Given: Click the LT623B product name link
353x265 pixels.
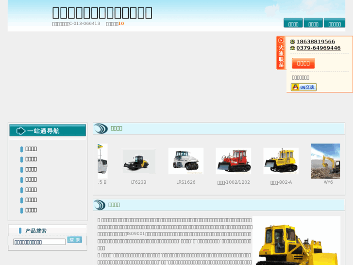Looking at the screenshot, I should (x=139, y=182).
